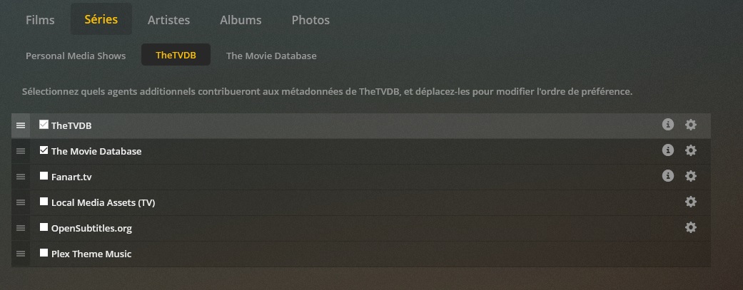Open settings gear for Fanart.tv
743x290 pixels.
pos(691,176)
